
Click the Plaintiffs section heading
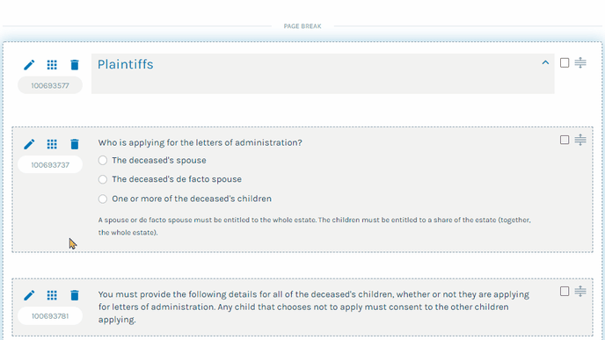126,64
